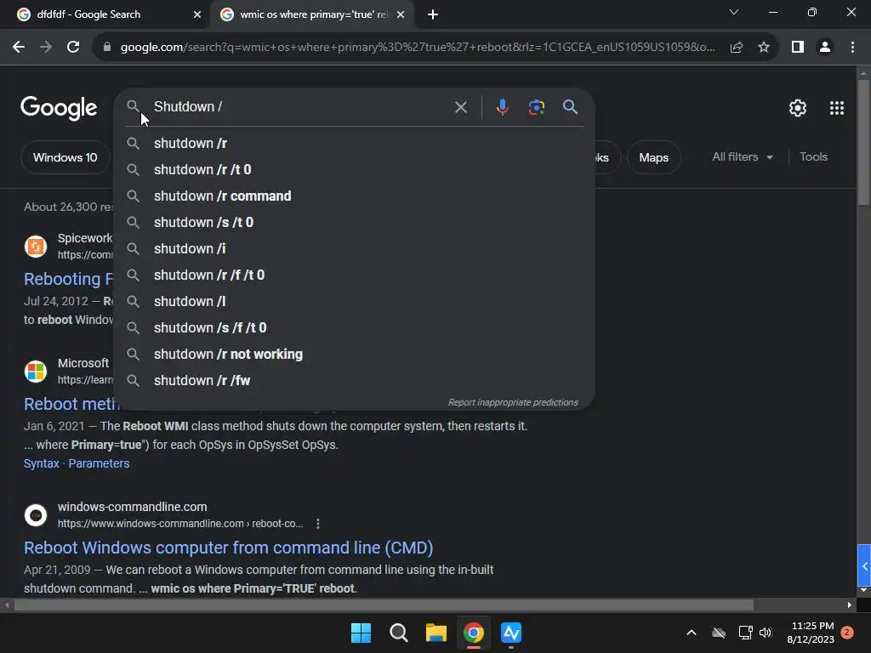Go to Google homepage via logo
The height and width of the screenshot is (653, 871).
point(59,108)
